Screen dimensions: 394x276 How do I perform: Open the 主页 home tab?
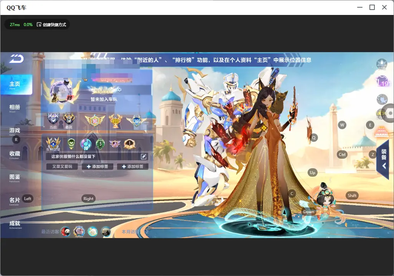(x=17, y=85)
